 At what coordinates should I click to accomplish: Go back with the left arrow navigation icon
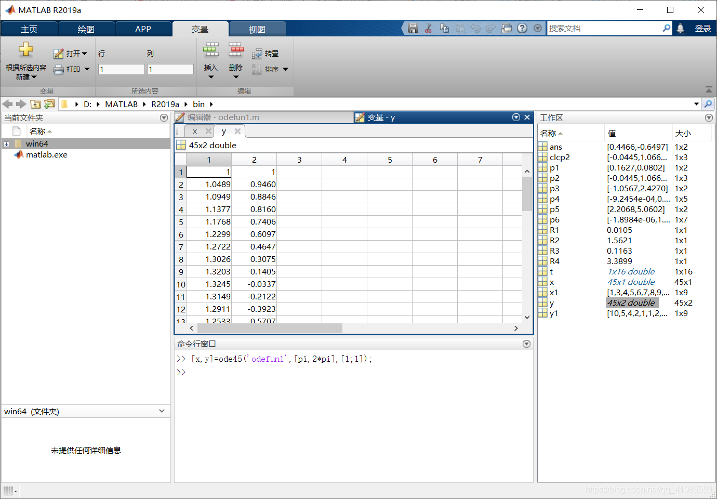click(7, 104)
